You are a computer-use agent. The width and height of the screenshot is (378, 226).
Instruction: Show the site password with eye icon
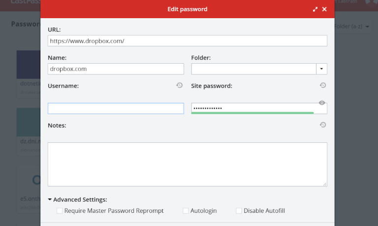tap(322, 103)
